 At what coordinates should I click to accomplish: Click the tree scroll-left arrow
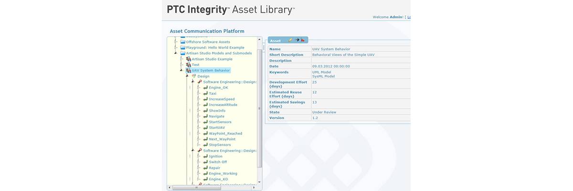coord(170,188)
